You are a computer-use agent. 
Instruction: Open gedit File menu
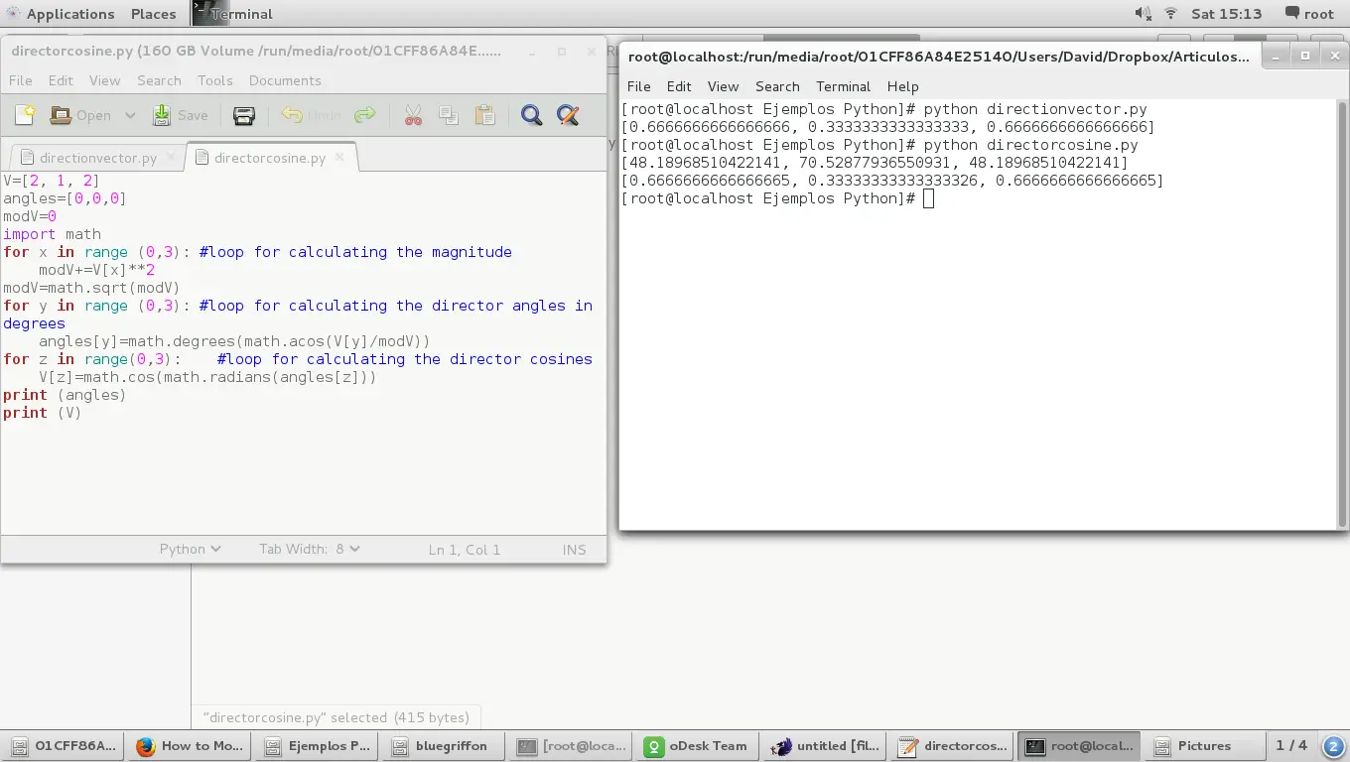tap(20, 80)
